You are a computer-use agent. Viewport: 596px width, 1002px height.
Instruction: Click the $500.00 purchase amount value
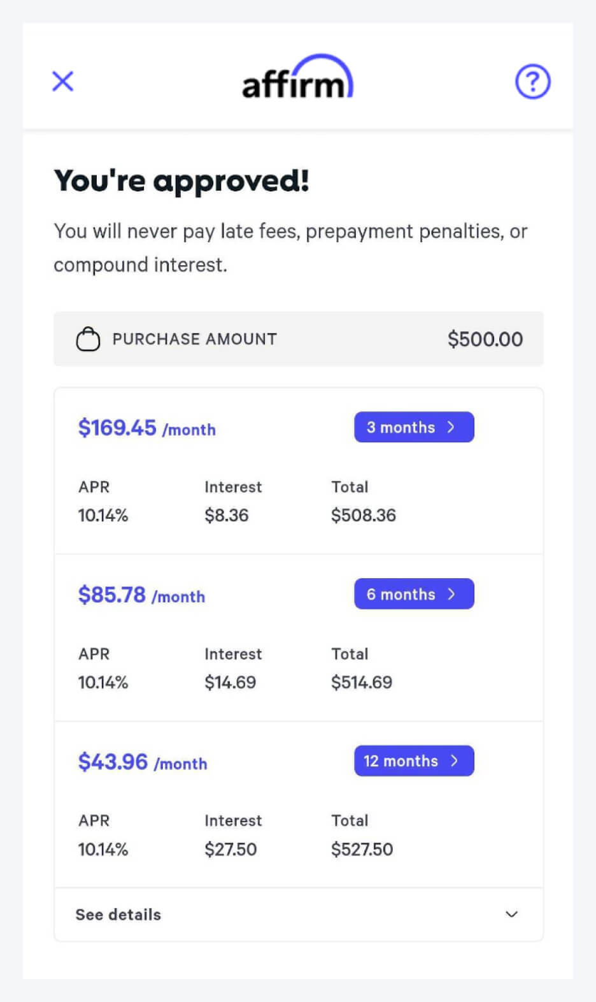click(485, 339)
